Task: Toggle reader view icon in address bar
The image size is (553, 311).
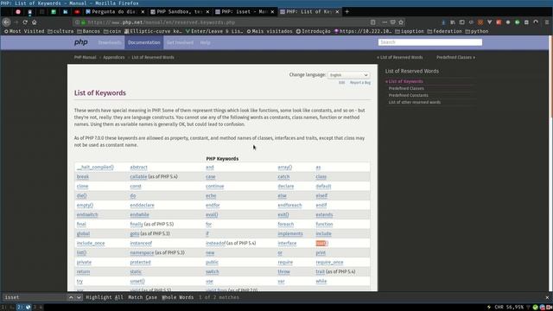Action: 372,22
